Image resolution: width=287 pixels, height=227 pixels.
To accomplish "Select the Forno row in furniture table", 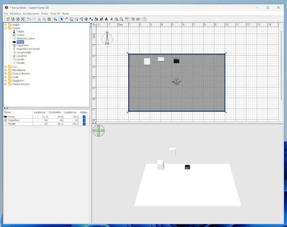I will tap(47, 117).
